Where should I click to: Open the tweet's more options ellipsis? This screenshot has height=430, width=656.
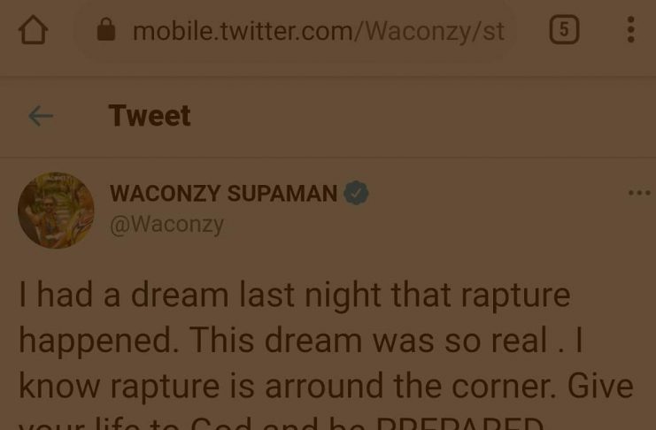(x=639, y=193)
